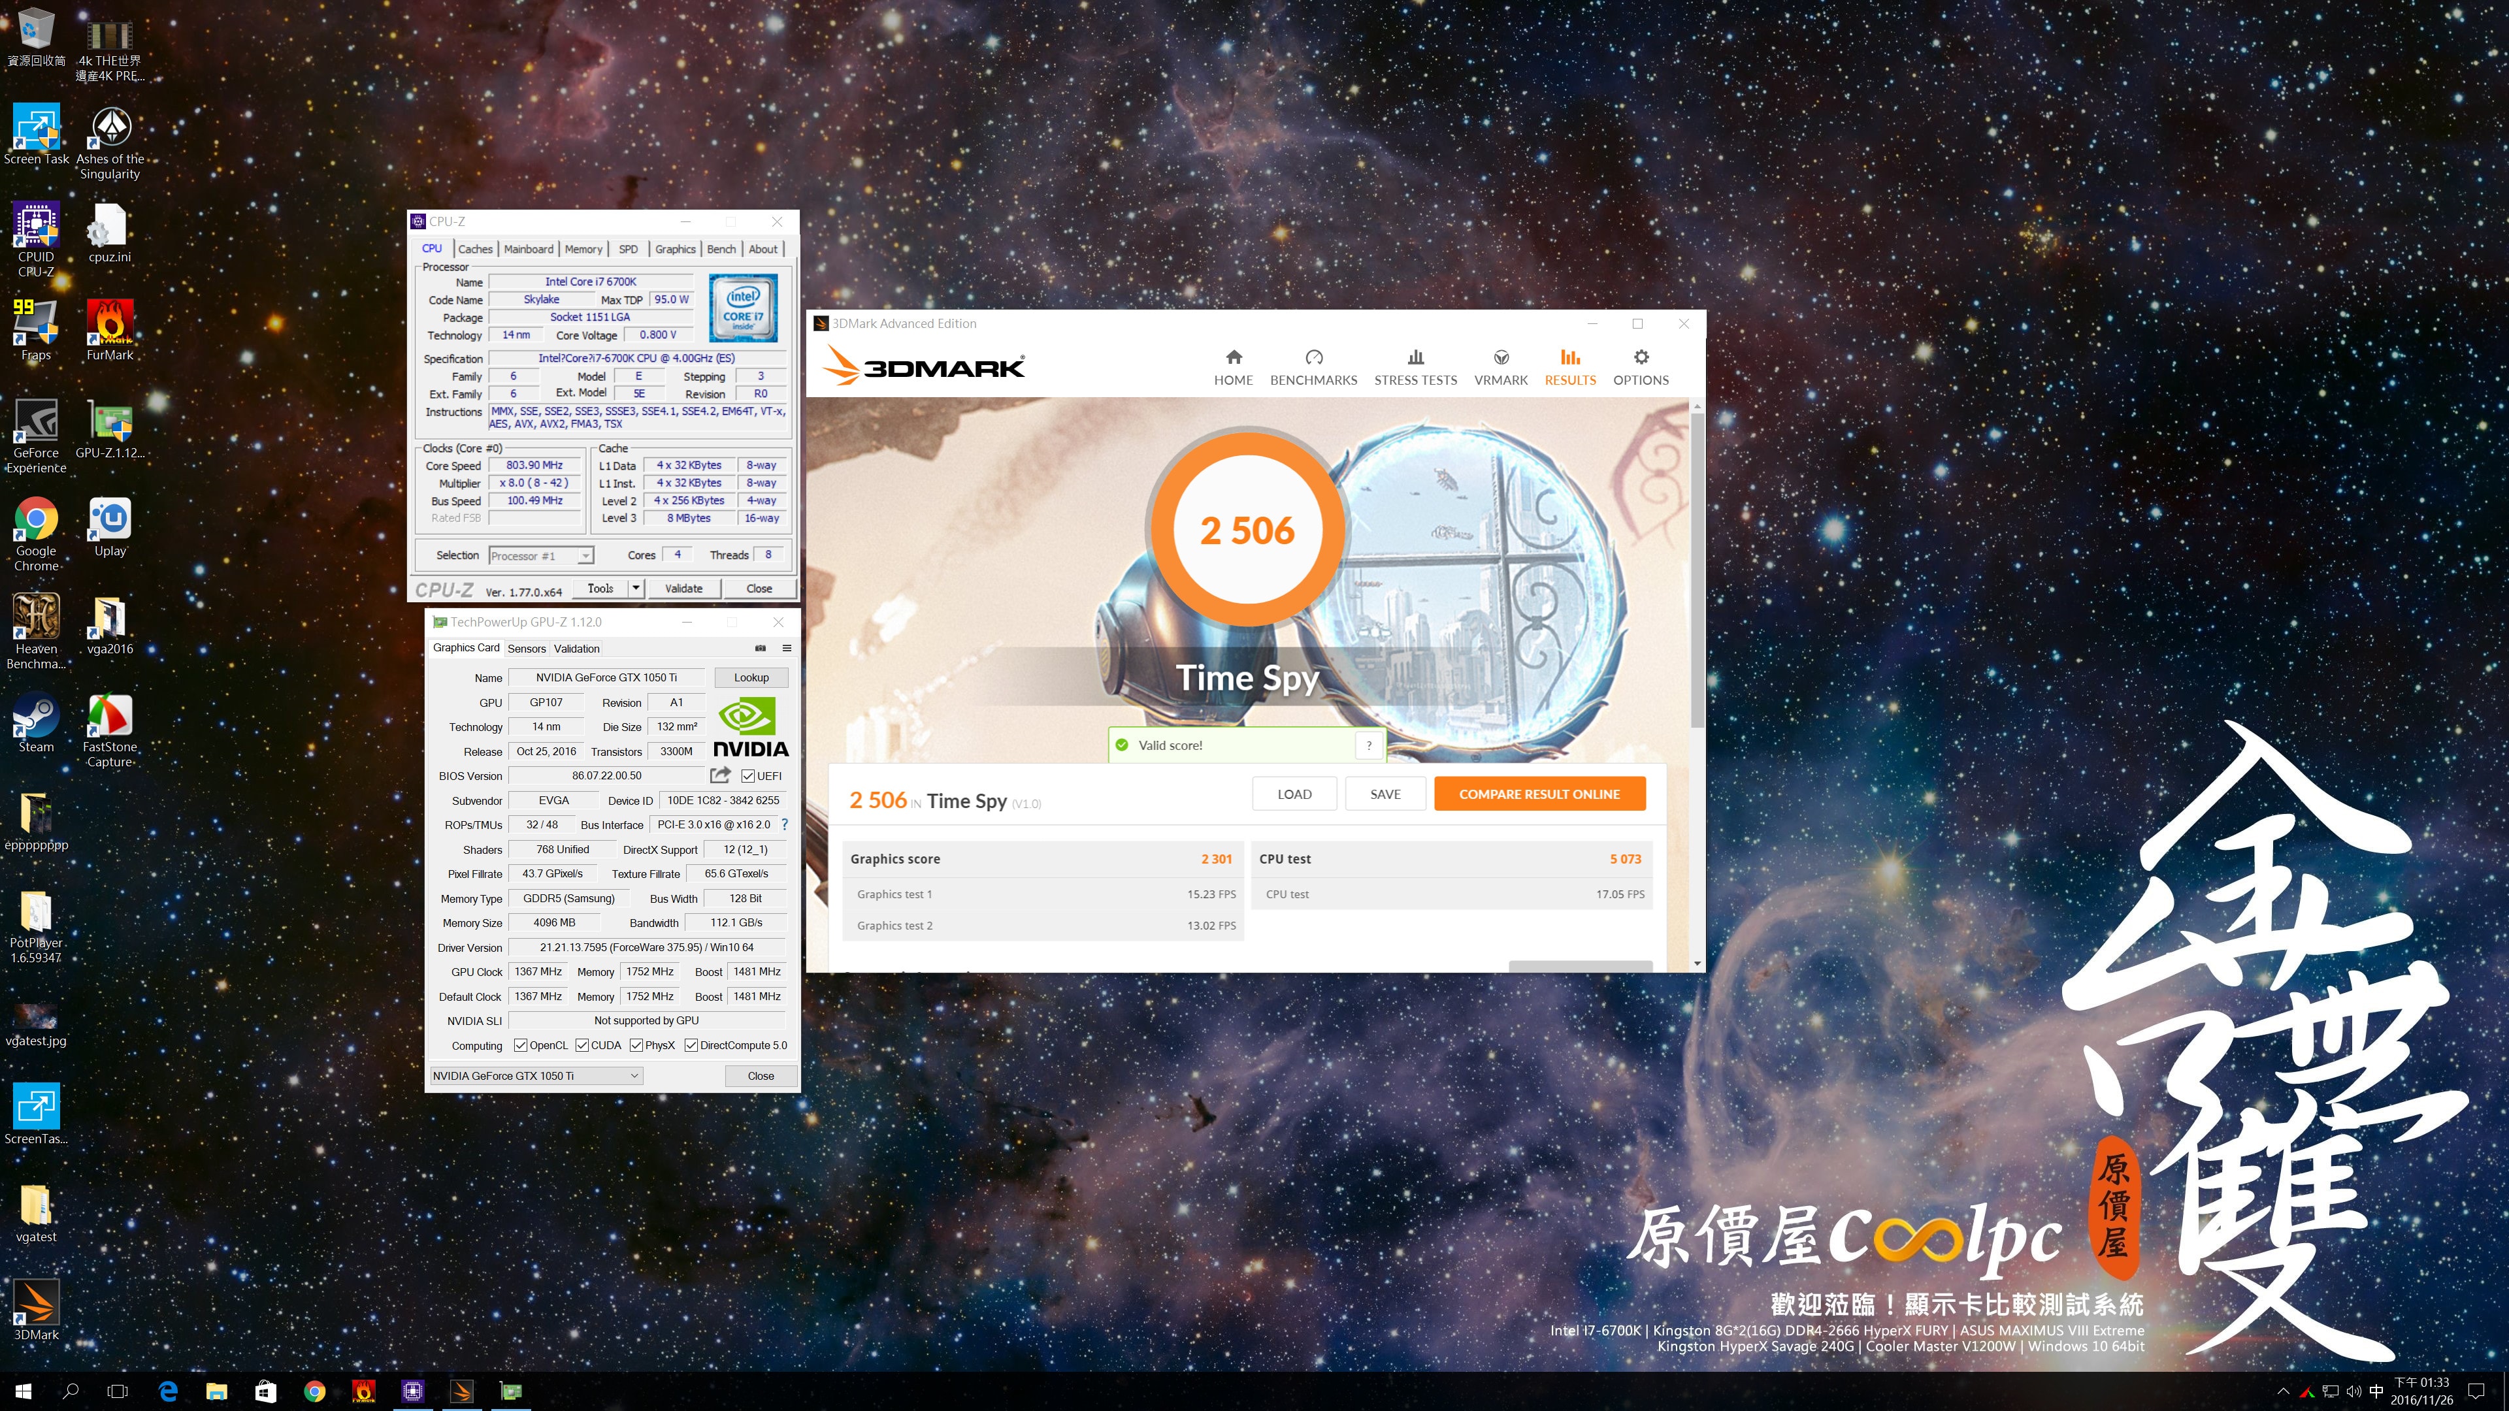Click the Bus Interface question mark in GPU-Z
The width and height of the screenshot is (2509, 1411).
click(x=784, y=825)
